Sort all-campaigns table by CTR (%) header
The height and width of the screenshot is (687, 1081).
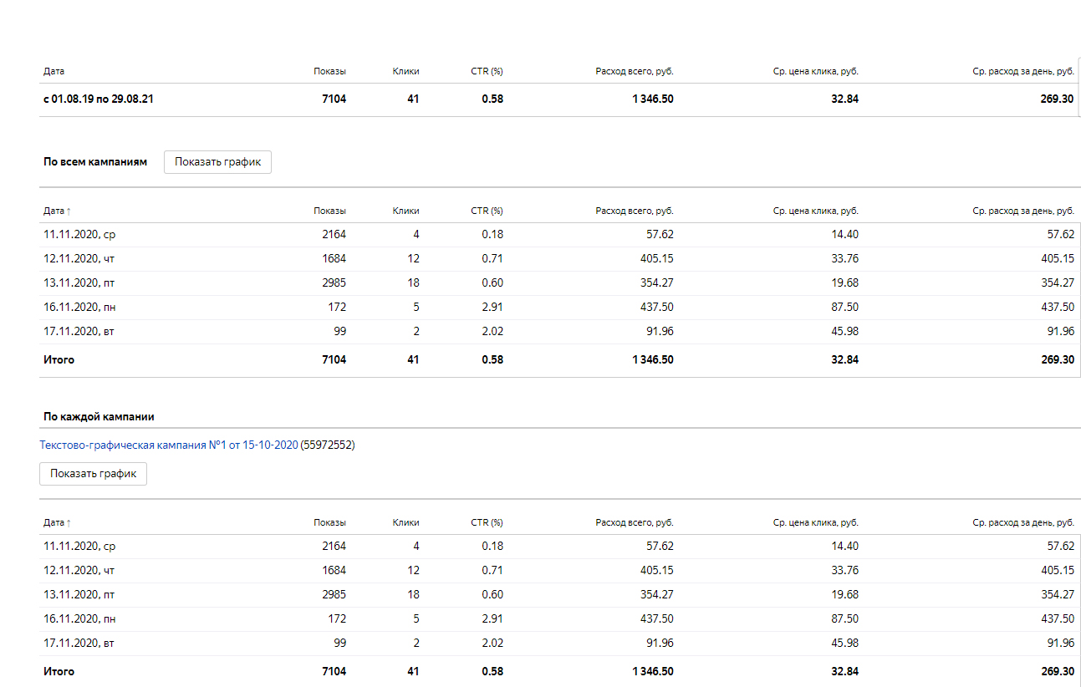pos(487,211)
